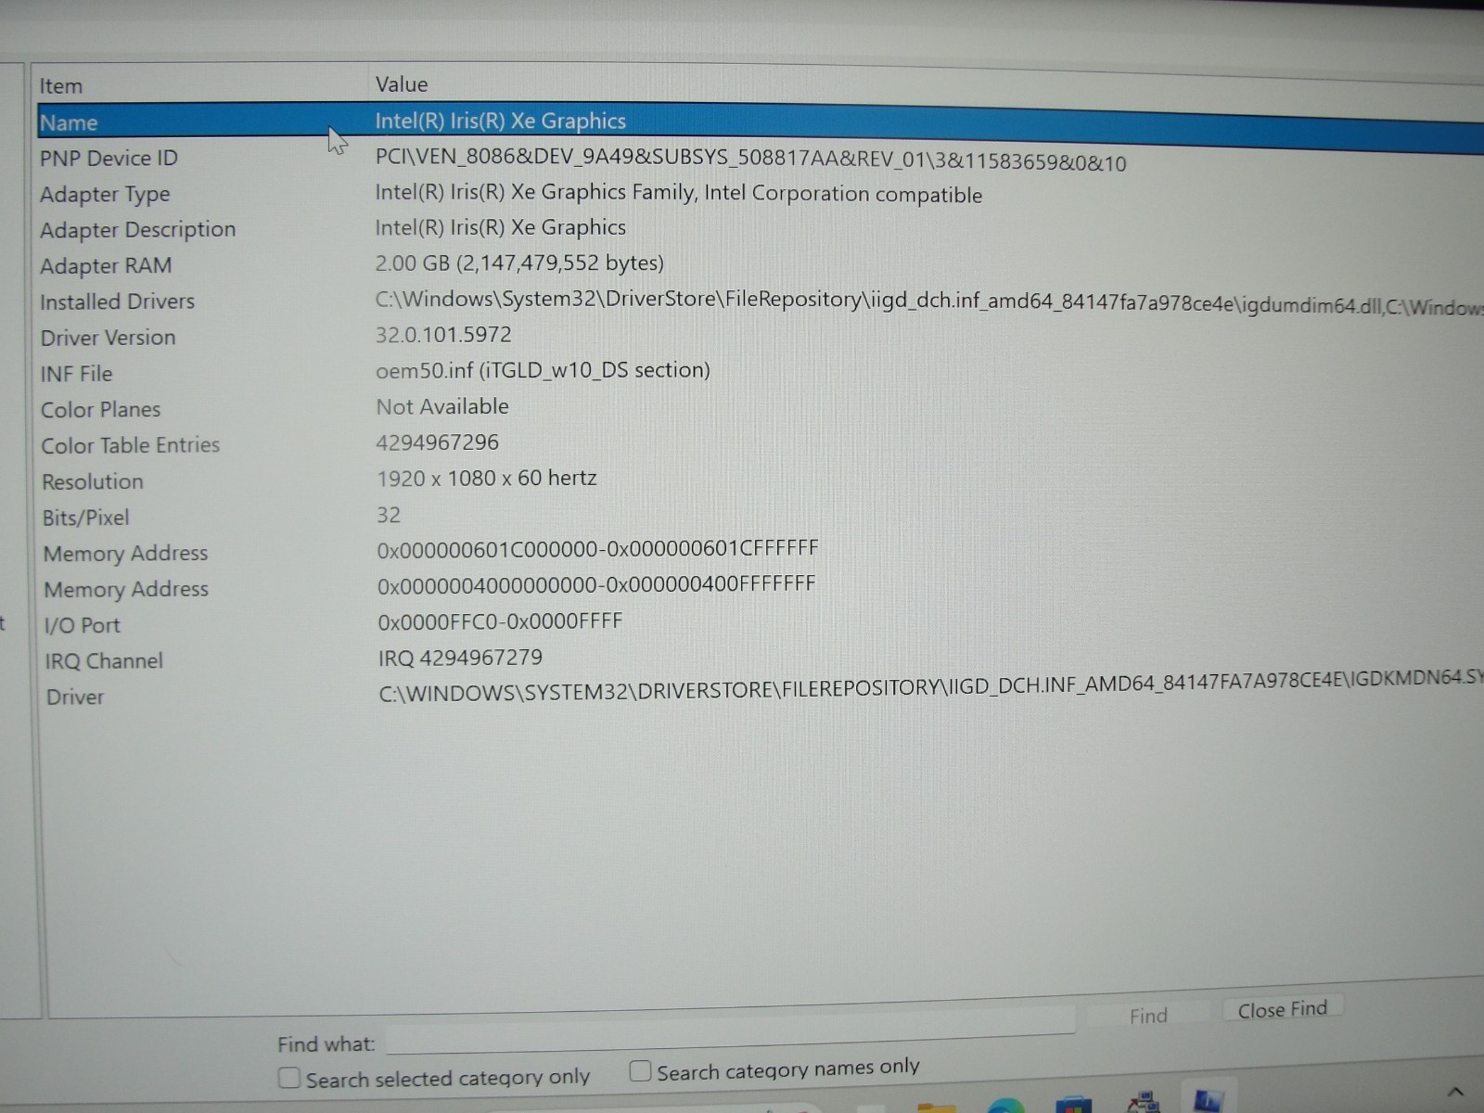This screenshot has width=1484, height=1113.
Task: Click the value 1920 x 1080 x 60 hertz
Action: point(487,479)
